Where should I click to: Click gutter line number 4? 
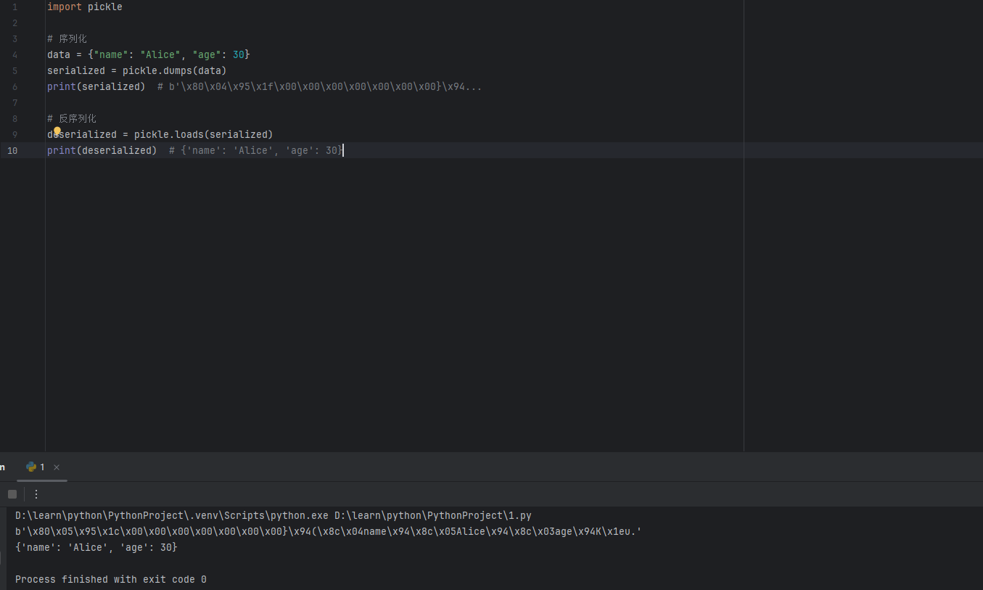tap(15, 54)
